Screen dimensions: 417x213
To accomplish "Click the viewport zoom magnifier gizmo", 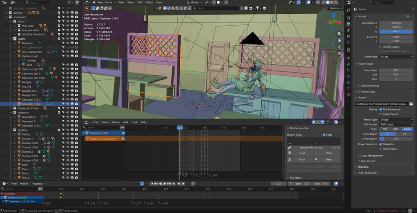I will click(339, 34).
